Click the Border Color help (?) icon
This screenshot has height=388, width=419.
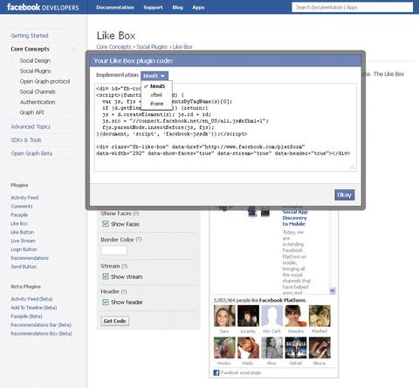point(139,240)
